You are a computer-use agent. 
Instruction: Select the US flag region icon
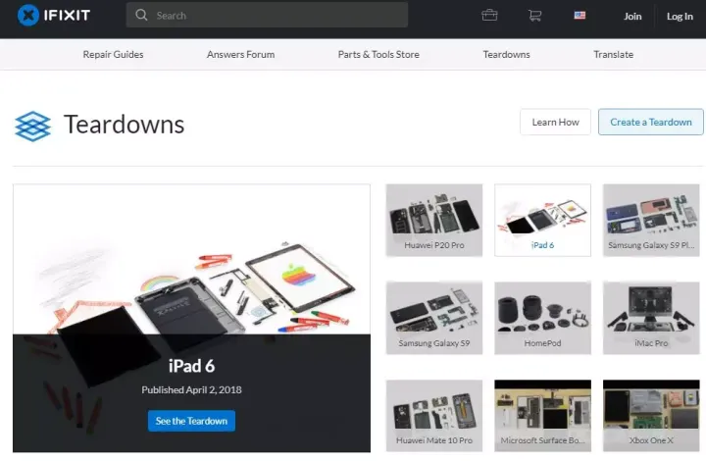[580, 16]
